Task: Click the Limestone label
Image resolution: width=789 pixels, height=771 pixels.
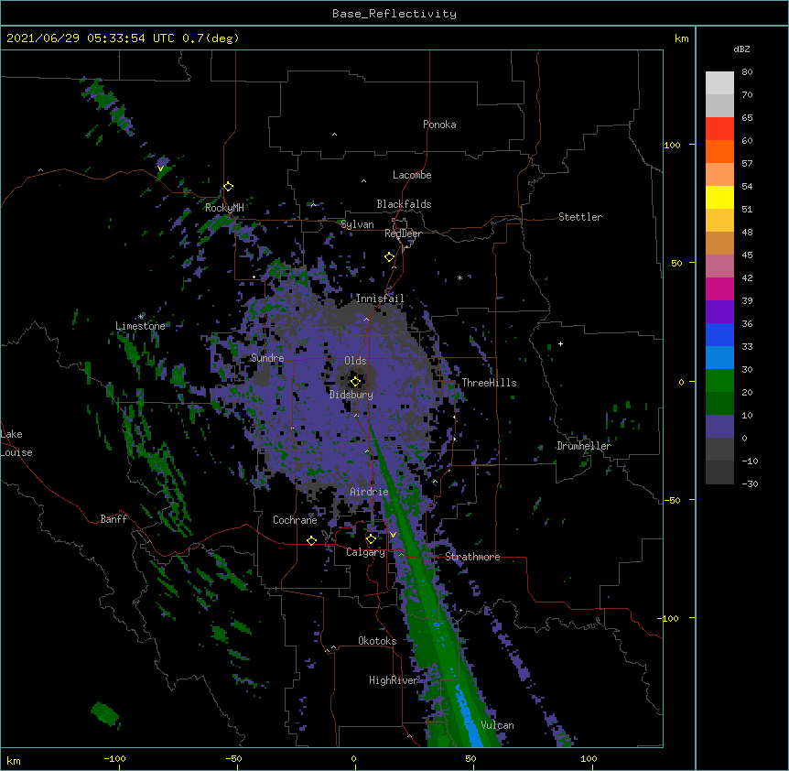Action: pyautogui.click(x=140, y=326)
